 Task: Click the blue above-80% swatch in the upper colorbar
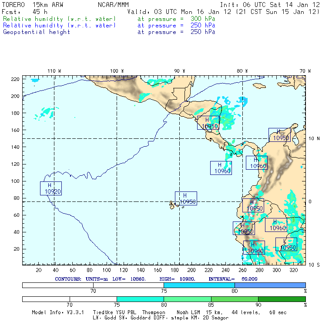pos(270,285)
